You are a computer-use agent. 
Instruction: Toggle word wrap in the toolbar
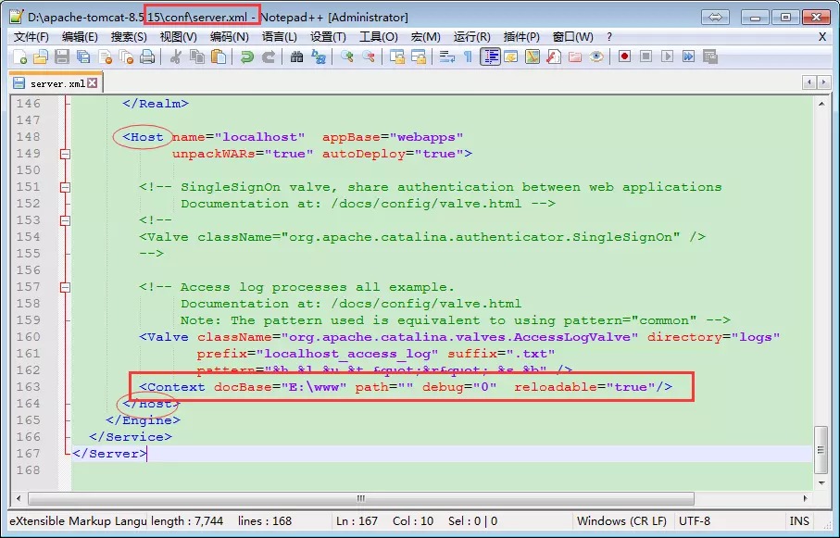446,57
